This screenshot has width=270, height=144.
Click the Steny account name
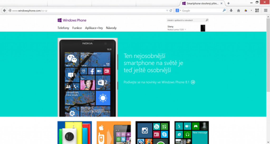pyautogui.click(x=171, y=27)
